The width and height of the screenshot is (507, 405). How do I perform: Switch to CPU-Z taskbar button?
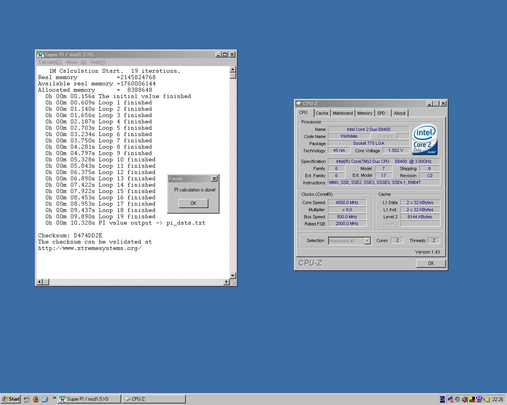(154, 399)
